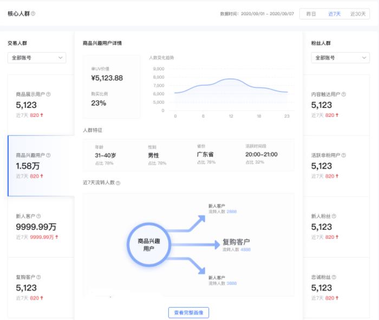Click help icon next to 核心人群 title
This screenshot has width=379, height=320.
(33, 14)
